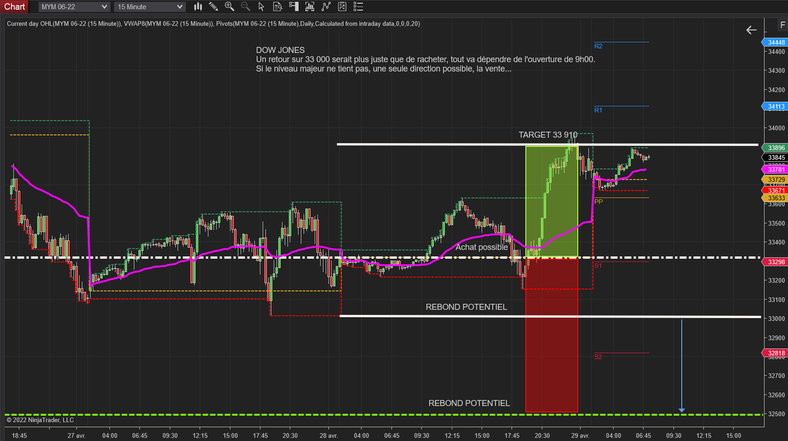
Task: Click the zoom out magnifier icon
Action: click(x=245, y=7)
